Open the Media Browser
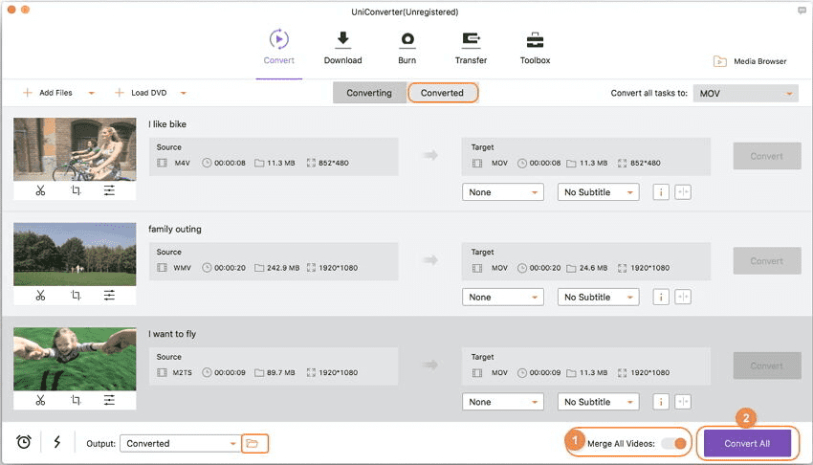 pyautogui.click(x=750, y=61)
